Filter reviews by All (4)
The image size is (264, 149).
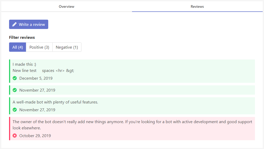pyautogui.click(x=18, y=47)
